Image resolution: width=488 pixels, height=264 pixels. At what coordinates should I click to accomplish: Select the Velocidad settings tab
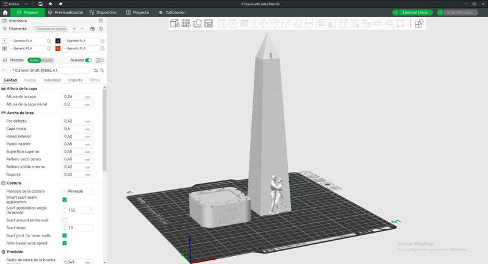[x=52, y=80]
